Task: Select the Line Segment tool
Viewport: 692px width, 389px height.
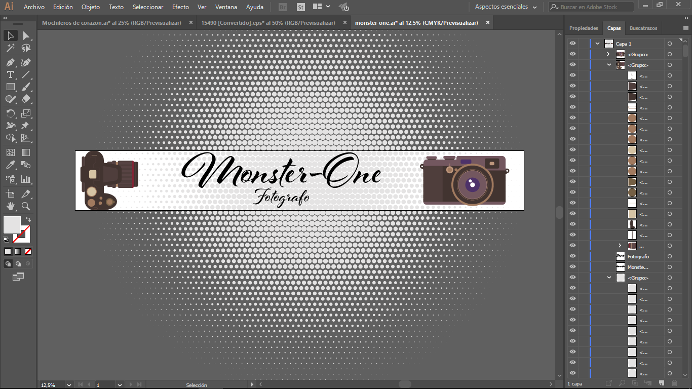Action: click(26, 74)
